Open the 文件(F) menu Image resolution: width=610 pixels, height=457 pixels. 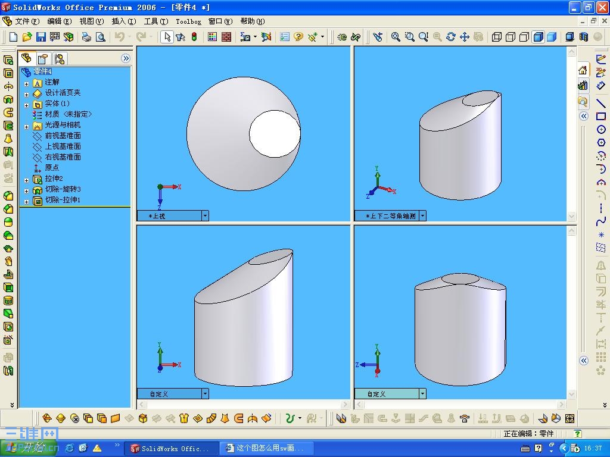pyautogui.click(x=27, y=21)
